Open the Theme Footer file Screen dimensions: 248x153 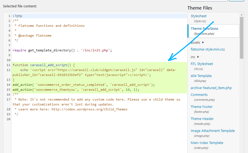tap(201, 107)
